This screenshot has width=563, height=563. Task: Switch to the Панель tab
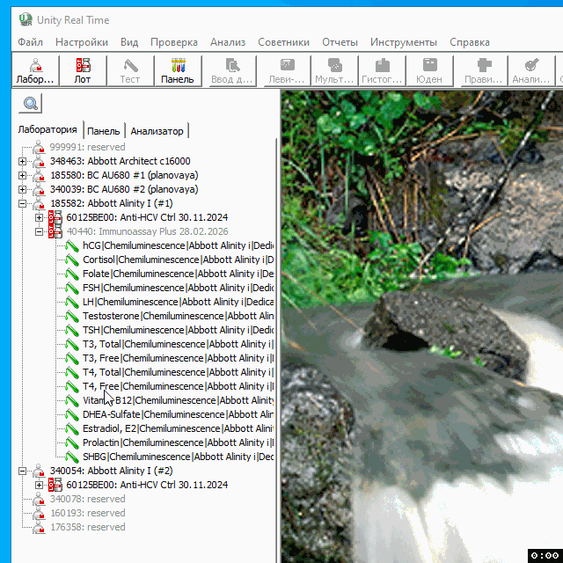104,131
